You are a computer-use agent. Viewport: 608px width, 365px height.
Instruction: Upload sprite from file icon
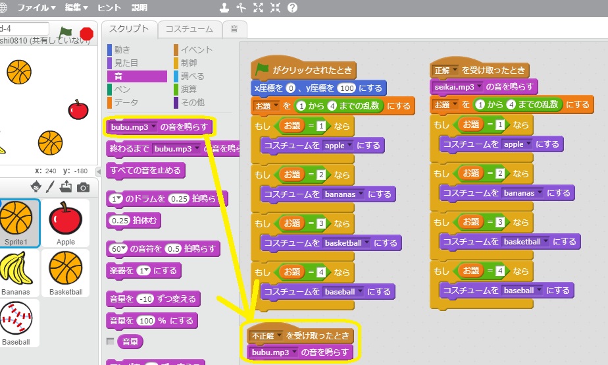tap(66, 186)
